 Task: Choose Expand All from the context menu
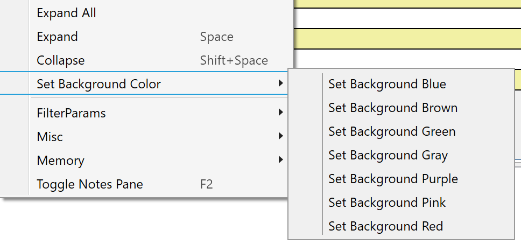(x=66, y=13)
